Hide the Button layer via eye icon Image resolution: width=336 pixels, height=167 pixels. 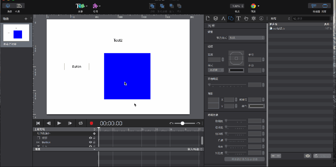pyautogui.click(x=90, y=142)
